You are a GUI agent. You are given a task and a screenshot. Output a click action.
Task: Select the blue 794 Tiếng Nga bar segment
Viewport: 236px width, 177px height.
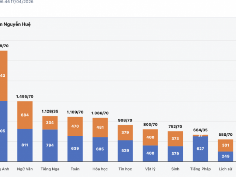tap(50, 146)
